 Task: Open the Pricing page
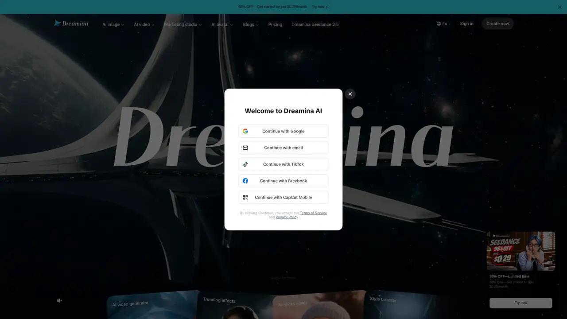coord(275,24)
